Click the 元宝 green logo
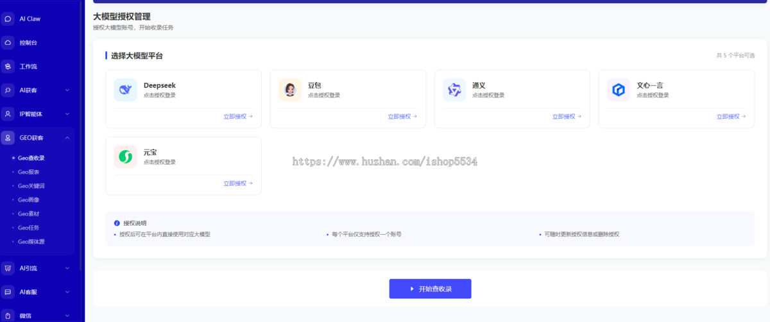 pos(126,157)
